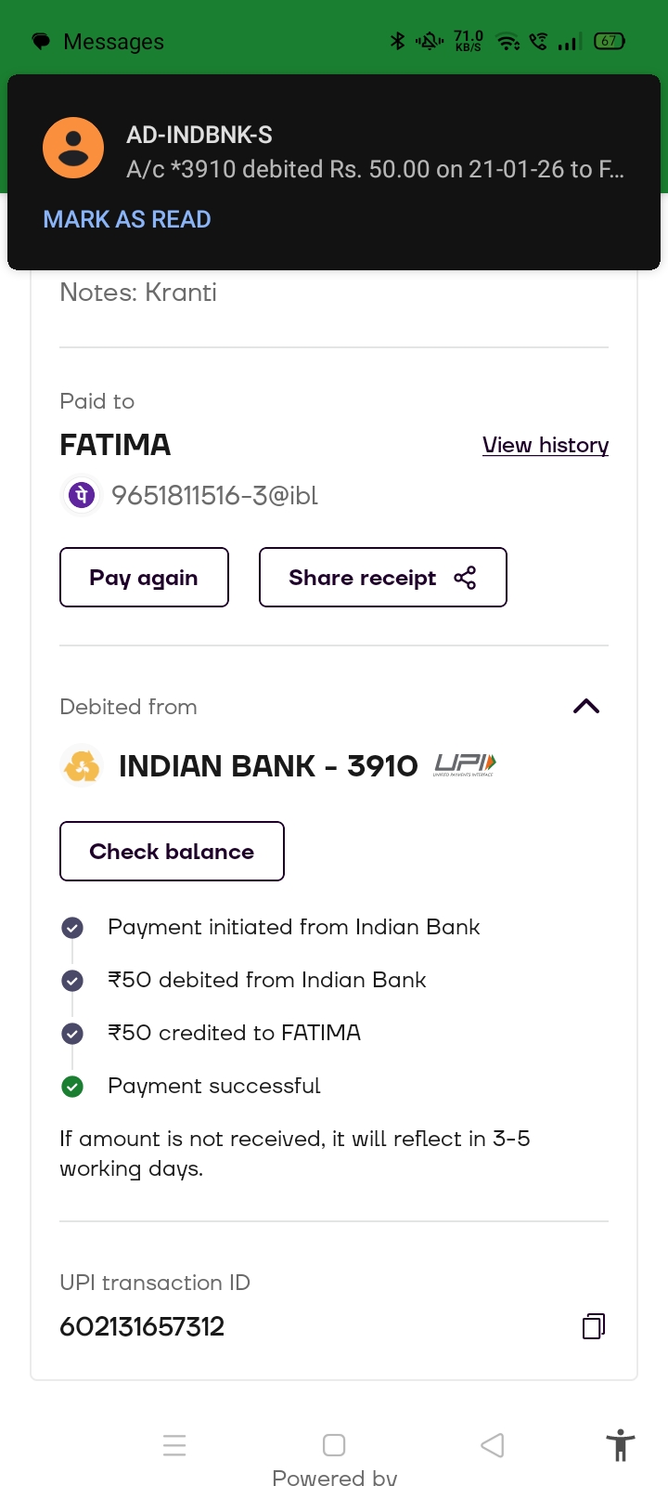Tap the ₹50 credited to FATIMA checkmark
The width and height of the screenshot is (668, 1486).
click(72, 1033)
